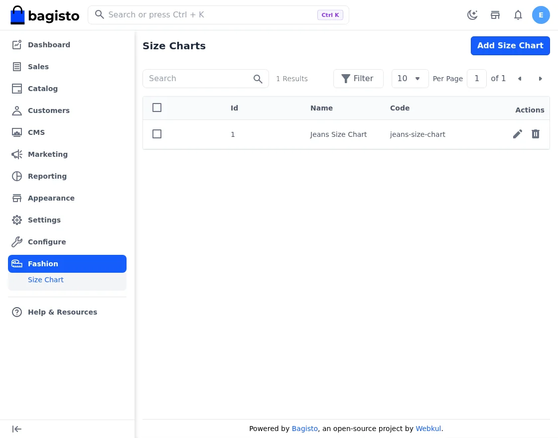Go to next page arrow
The height and width of the screenshot is (438, 558).
[540, 79]
